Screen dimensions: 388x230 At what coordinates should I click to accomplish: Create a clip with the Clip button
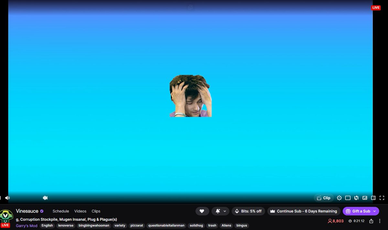(x=324, y=198)
